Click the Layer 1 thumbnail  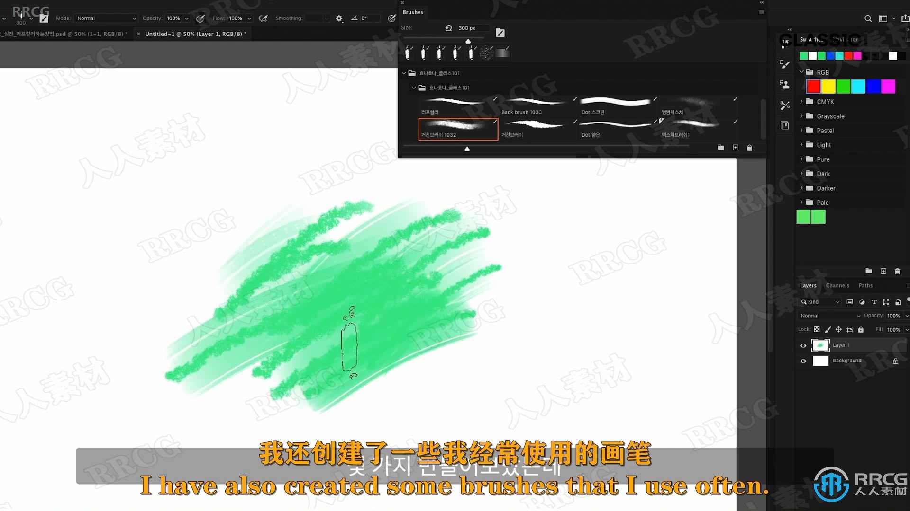(820, 345)
